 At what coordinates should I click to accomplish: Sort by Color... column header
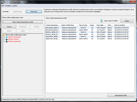(x=110, y=25)
